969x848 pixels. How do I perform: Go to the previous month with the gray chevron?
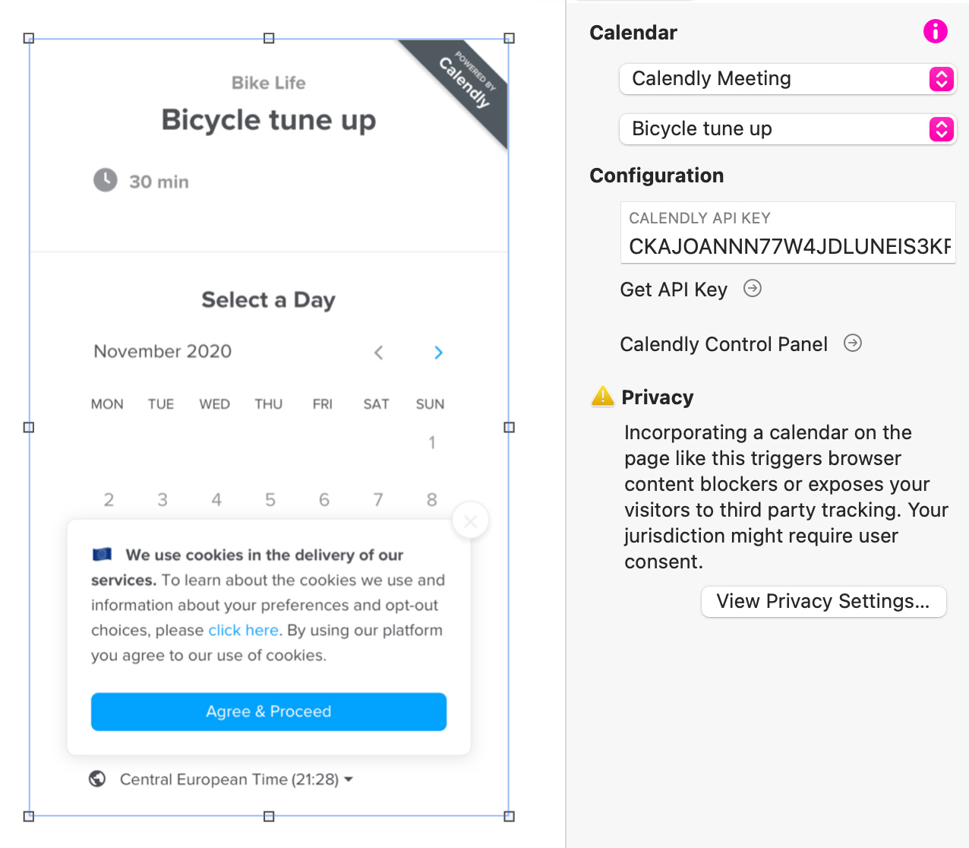coord(378,353)
